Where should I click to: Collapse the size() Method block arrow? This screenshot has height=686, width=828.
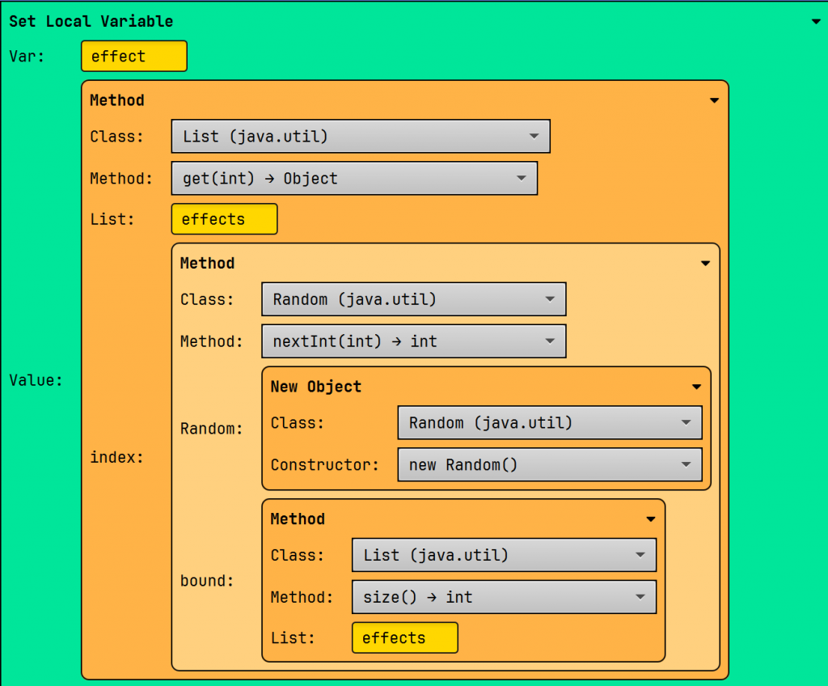[x=651, y=519]
